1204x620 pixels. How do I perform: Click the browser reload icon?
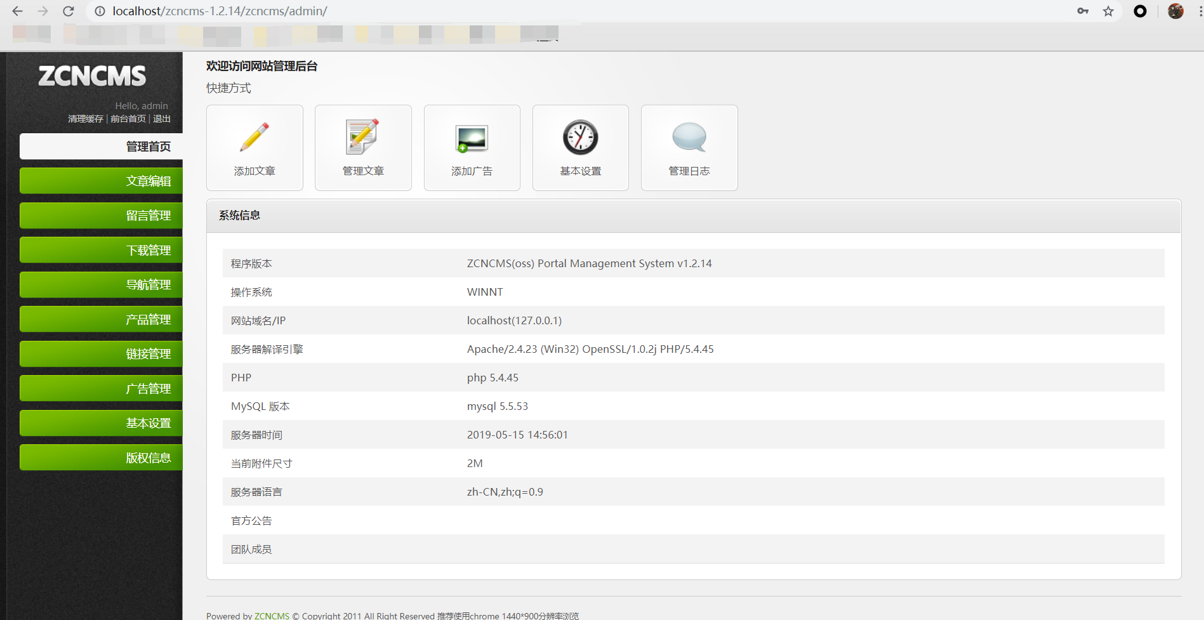click(69, 11)
